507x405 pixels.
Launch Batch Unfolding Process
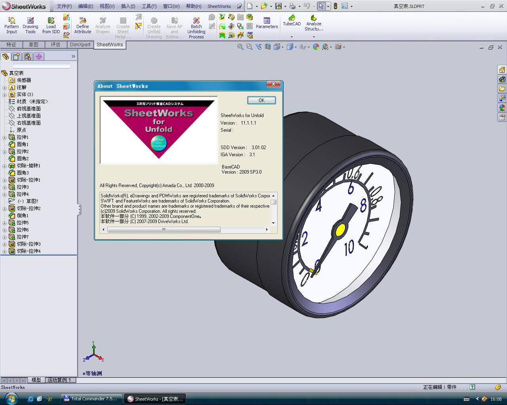(196, 28)
